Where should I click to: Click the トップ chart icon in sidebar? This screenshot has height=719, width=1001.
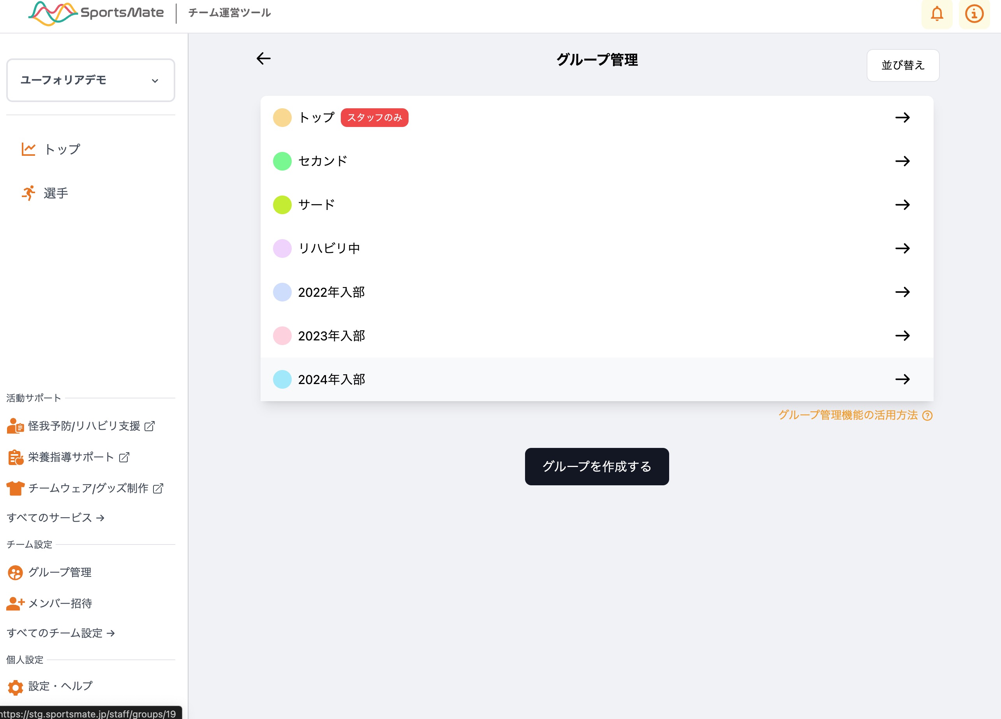(x=28, y=149)
